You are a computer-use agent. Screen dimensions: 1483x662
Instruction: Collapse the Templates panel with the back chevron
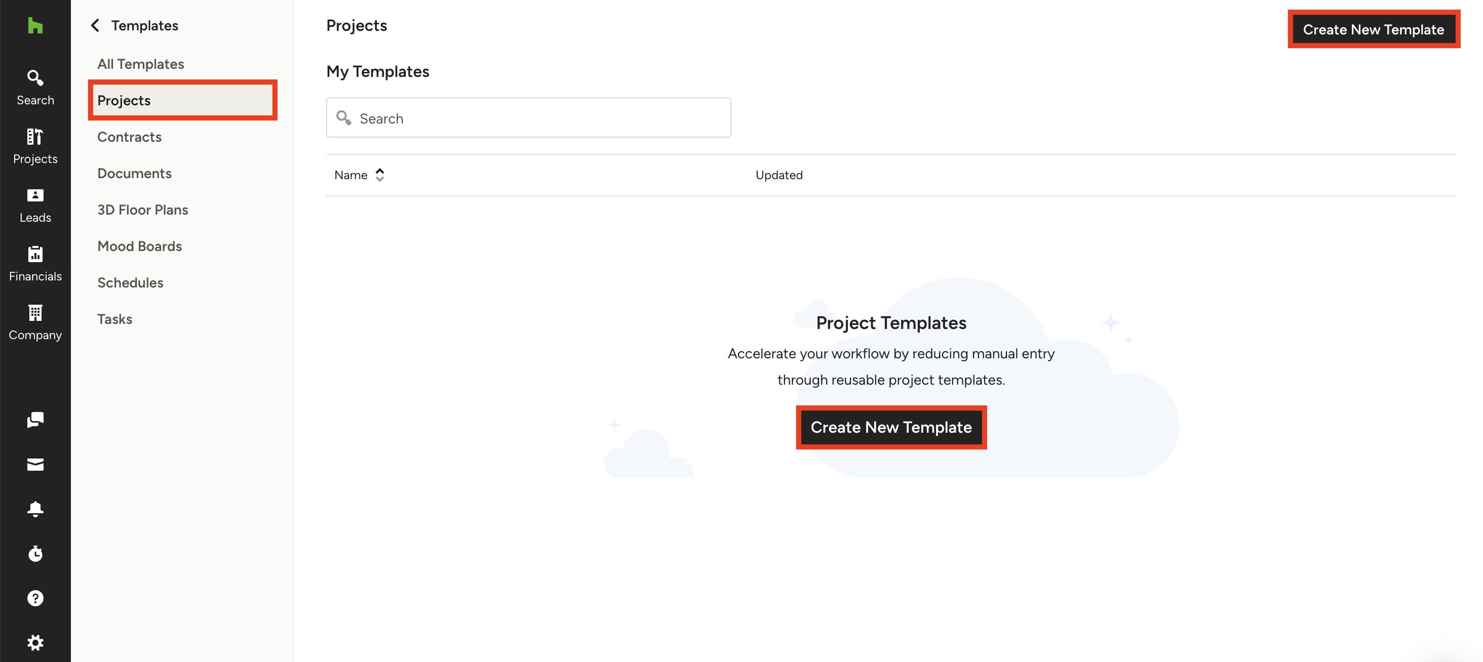coord(96,25)
